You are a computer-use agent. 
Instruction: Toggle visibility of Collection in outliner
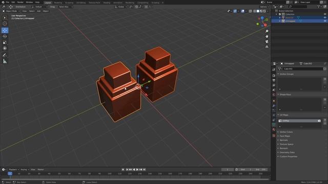click(325, 14)
